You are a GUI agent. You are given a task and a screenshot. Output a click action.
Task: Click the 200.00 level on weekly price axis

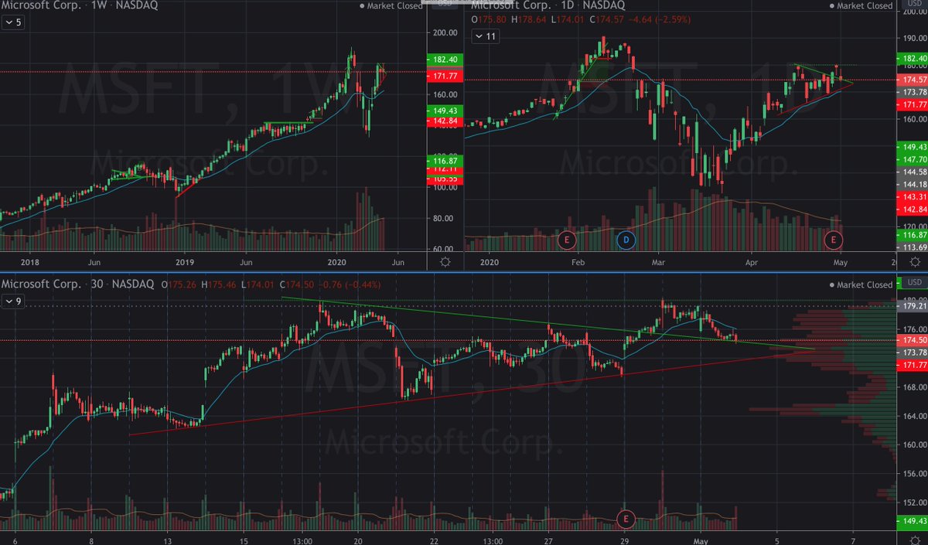tap(444, 32)
